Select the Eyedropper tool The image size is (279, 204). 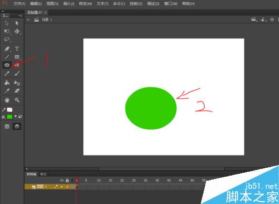[x=7, y=91]
